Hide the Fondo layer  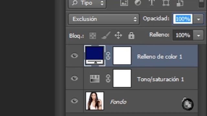[74, 101]
